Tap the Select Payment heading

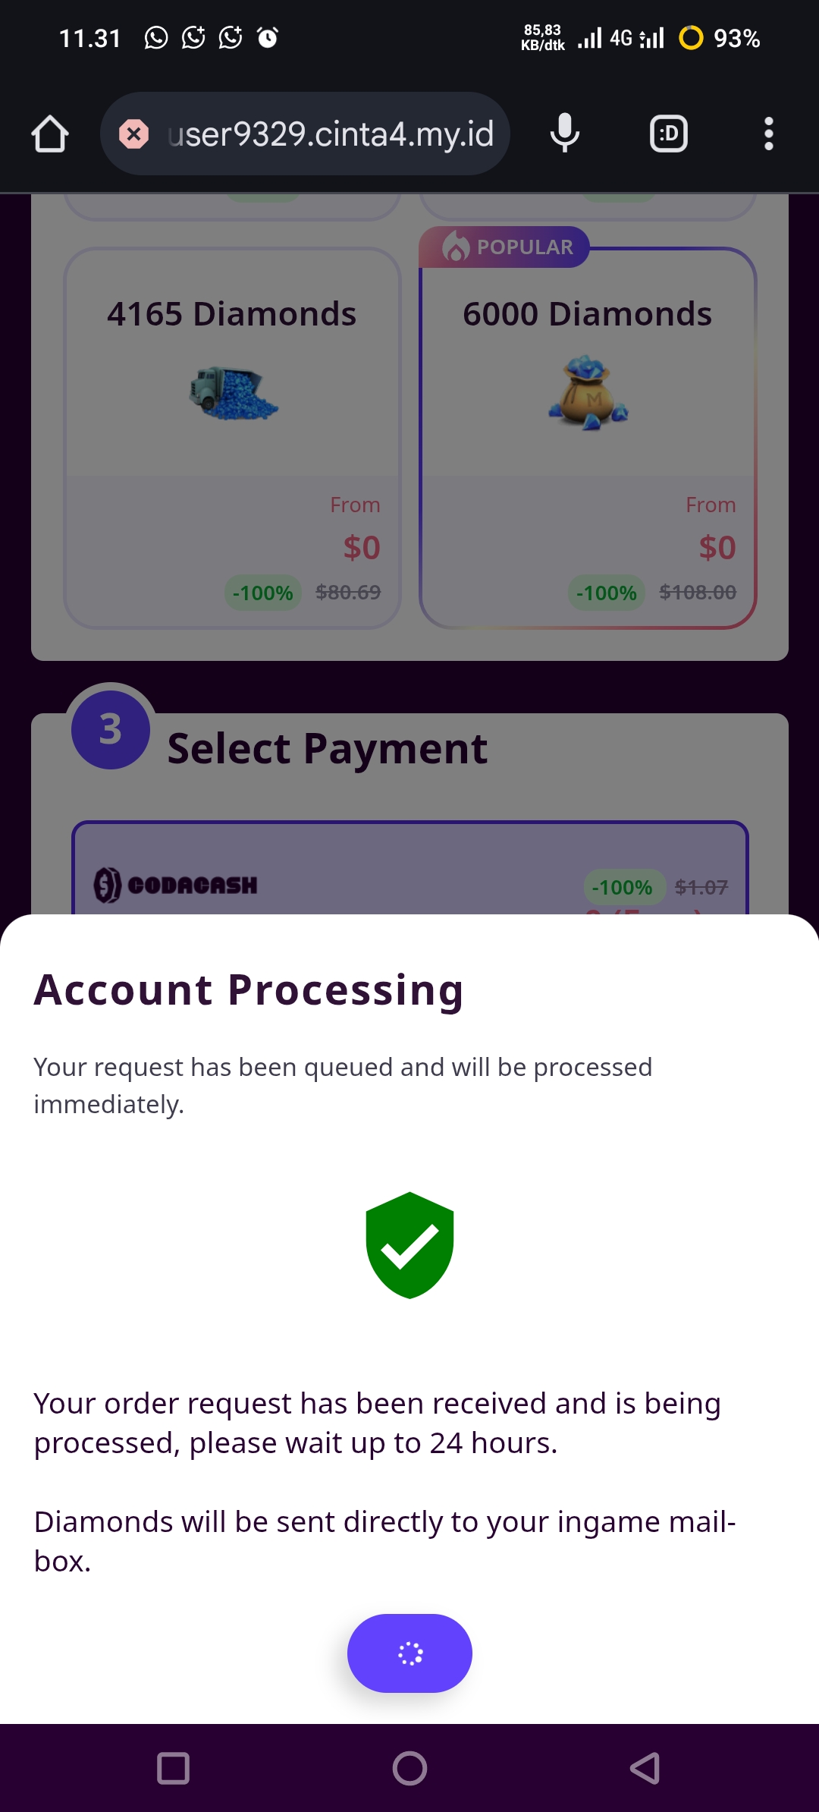(327, 749)
